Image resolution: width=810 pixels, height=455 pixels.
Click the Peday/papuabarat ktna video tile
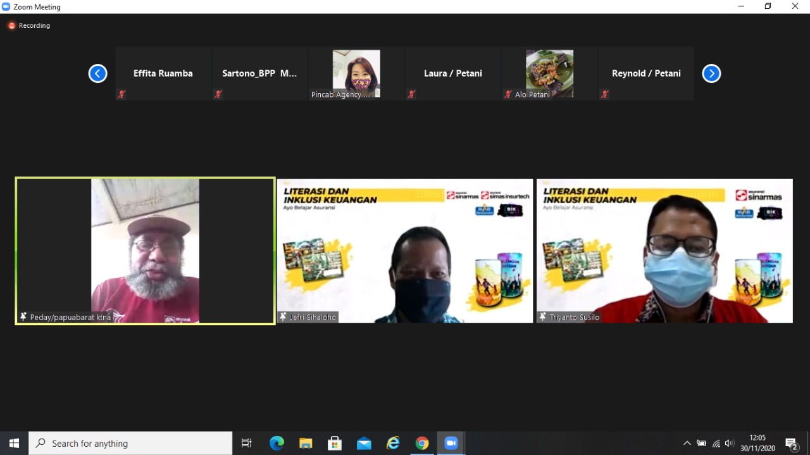[146, 251]
